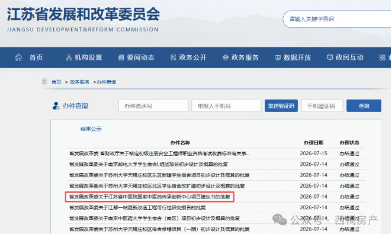Screen dimensions: 392x234
Task: Open 江都一站更新改造工程 approval item
Action: pyautogui.click(x=137, y=207)
